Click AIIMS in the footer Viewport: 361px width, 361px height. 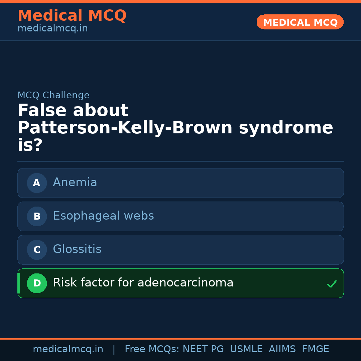pos(282,349)
